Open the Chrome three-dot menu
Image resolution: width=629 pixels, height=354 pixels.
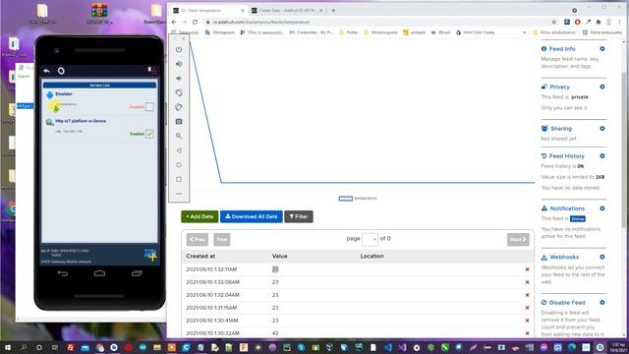(620, 22)
